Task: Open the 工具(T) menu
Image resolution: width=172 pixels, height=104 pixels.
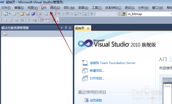Action: click(97, 8)
